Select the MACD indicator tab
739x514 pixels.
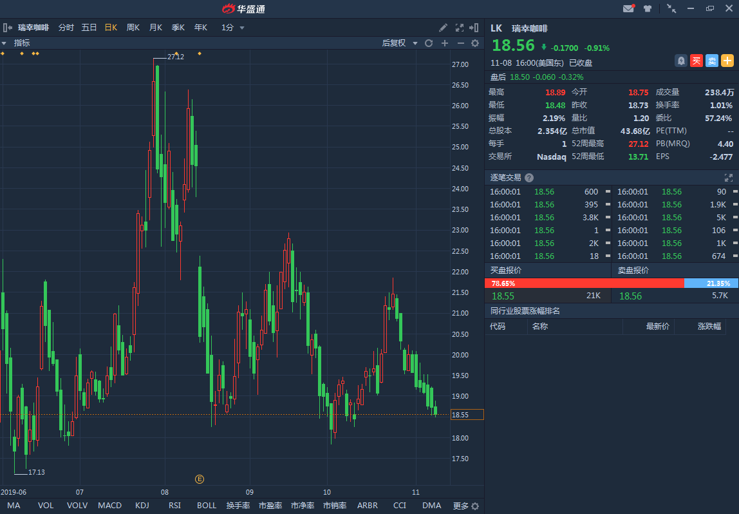coord(109,506)
